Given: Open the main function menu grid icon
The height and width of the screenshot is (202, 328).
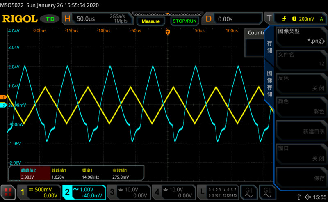Looking at the screenshot, I should click(7, 192).
